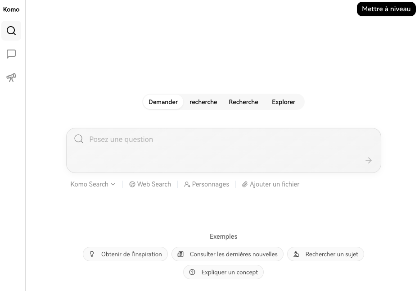Switch to the capitalized 'Recherche' tab beside Explorer
Screen dimensions: 419x291
tap(243, 102)
